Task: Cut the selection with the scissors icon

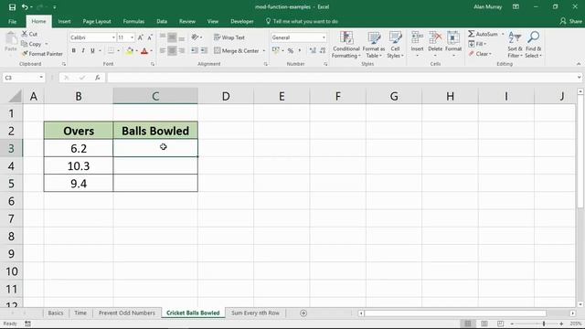Action: pyautogui.click(x=29, y=34)
